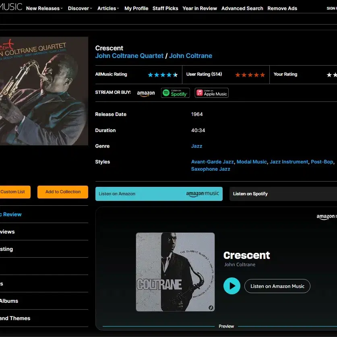Expand the Discover menu
Screen dimensions: 337x337
pos(80,8)
